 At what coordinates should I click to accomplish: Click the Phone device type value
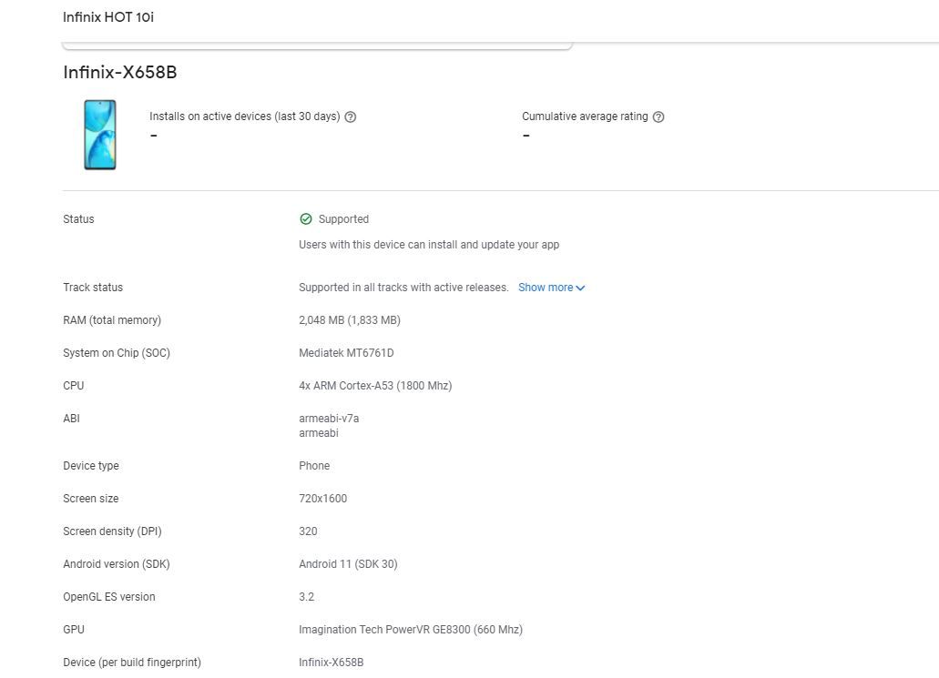314,466
